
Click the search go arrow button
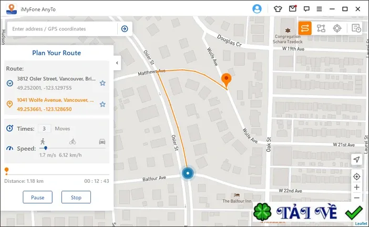pyautogui.click(x=125, y=29)
